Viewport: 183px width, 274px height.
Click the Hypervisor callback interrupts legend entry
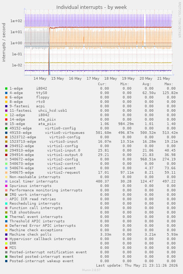pos(43,239)
